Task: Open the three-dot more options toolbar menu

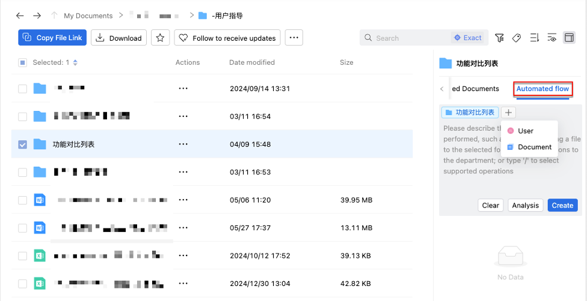Action: click(293, 38)
